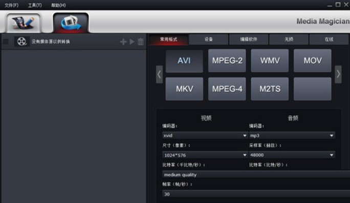Screen dimensions: 350x203
Task: Open the 文件(F) menu
Action: (11, 5)
